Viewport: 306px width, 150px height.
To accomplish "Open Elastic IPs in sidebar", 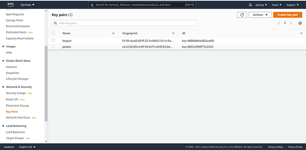I will click(x=12, y=100).
